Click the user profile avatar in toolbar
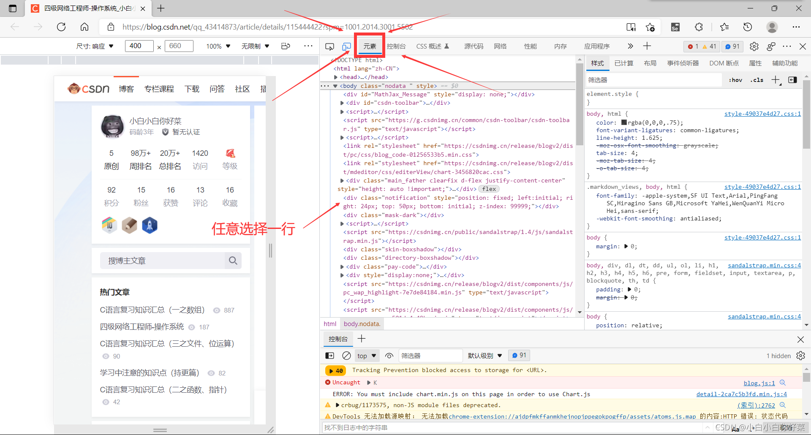Viewport: 811px width, 435px height. (772, 27)
